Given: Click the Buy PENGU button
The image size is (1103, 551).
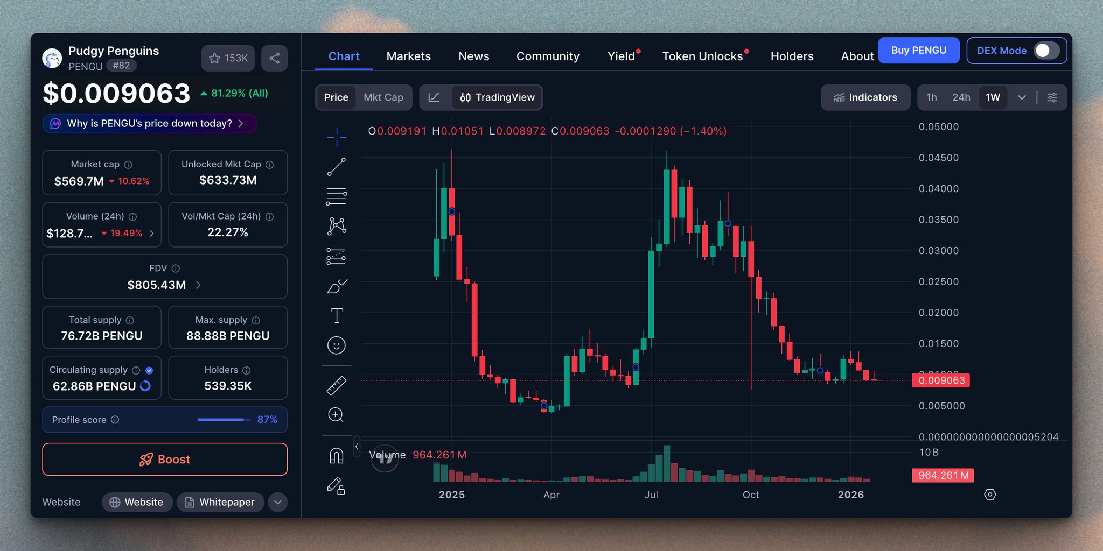Looking at the screenshot, I should tap(919, 51).
